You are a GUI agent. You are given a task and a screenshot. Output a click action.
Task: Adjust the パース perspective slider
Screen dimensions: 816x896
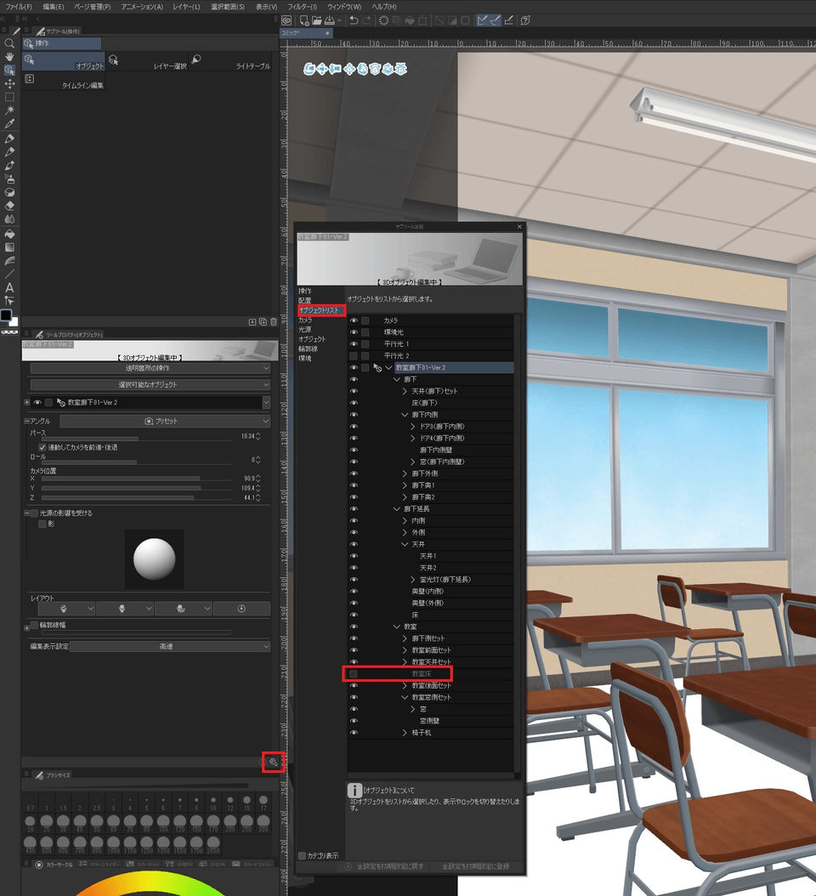click(x=136, y=439)
